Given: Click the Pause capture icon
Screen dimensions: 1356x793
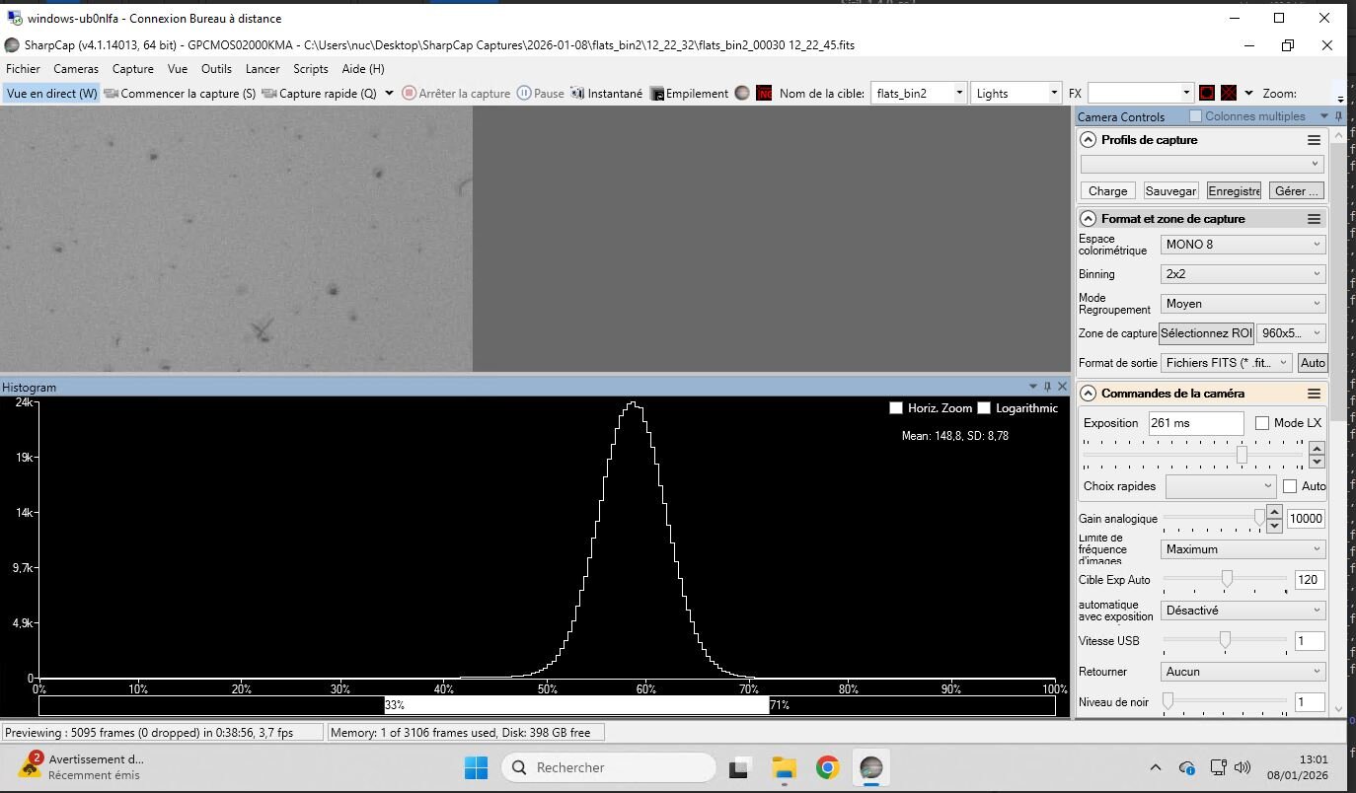Looking at the screenshot, I should tap(524, 94).
